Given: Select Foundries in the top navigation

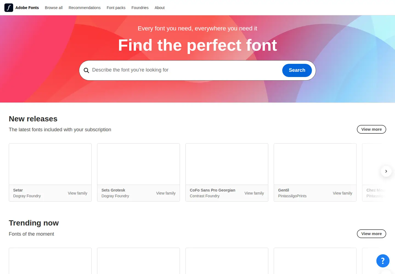Looking at the screenshot, I should (140, 8).
